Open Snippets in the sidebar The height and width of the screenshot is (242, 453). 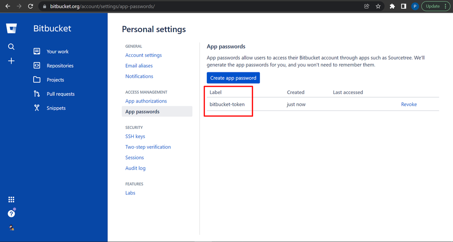(56, 108)
